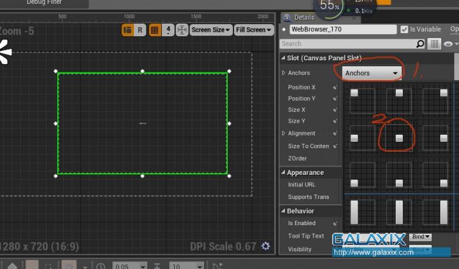
Task: Toggle the Is Variable checkbox
Action: click(x=404, y=29)
